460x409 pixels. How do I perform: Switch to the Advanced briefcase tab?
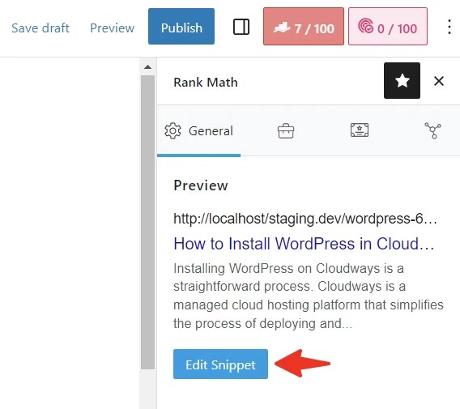(x=286, y=131)
